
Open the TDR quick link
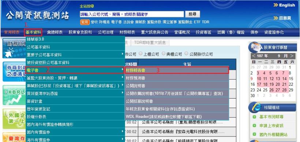206,22
